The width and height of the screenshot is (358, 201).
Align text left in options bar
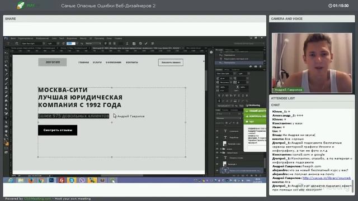pyautogui.click(x=106, y=44)
